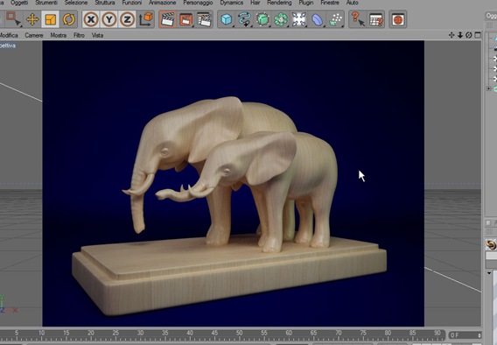
Task: Click the viewport pan camera icon
Action: [451, 35]
